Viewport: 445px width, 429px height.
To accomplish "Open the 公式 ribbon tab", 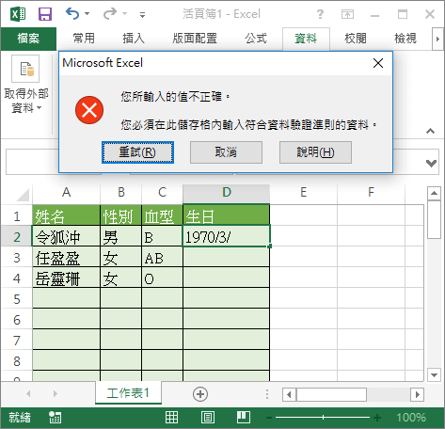I will pyautogui.click(x=256, y=39).
